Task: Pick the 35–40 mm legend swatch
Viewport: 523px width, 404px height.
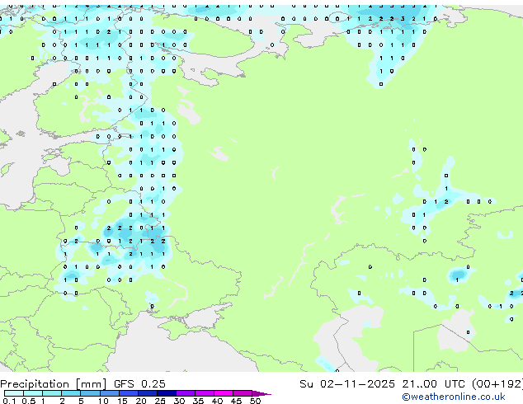Action: pyautogui.click(x=205, y=393)
